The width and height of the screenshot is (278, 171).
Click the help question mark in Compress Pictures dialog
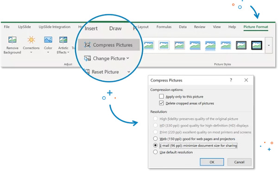[231, 80]
